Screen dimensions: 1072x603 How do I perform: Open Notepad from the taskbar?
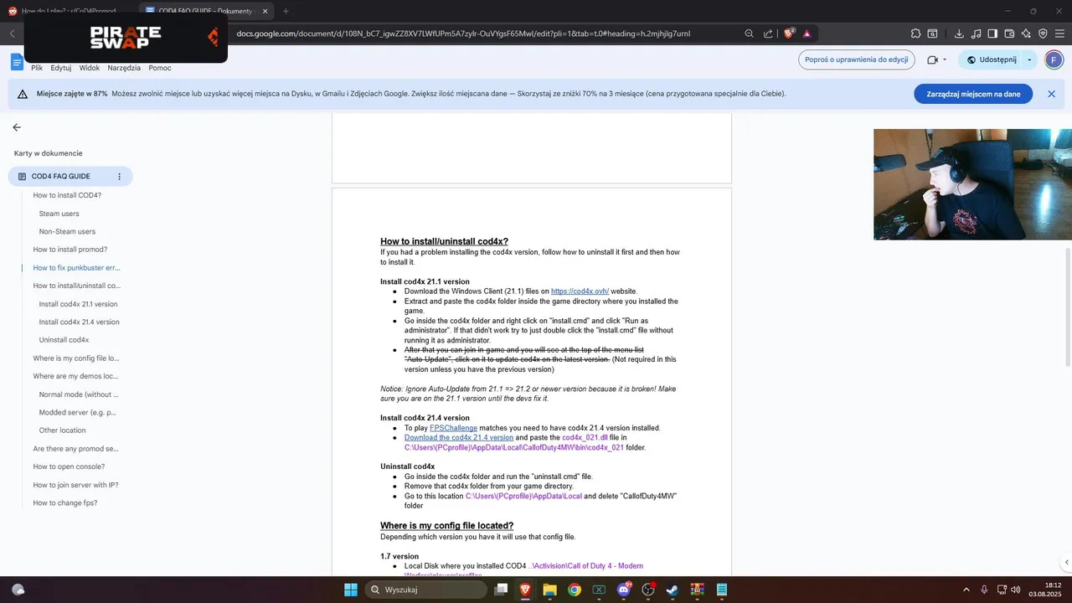[722, 590]
